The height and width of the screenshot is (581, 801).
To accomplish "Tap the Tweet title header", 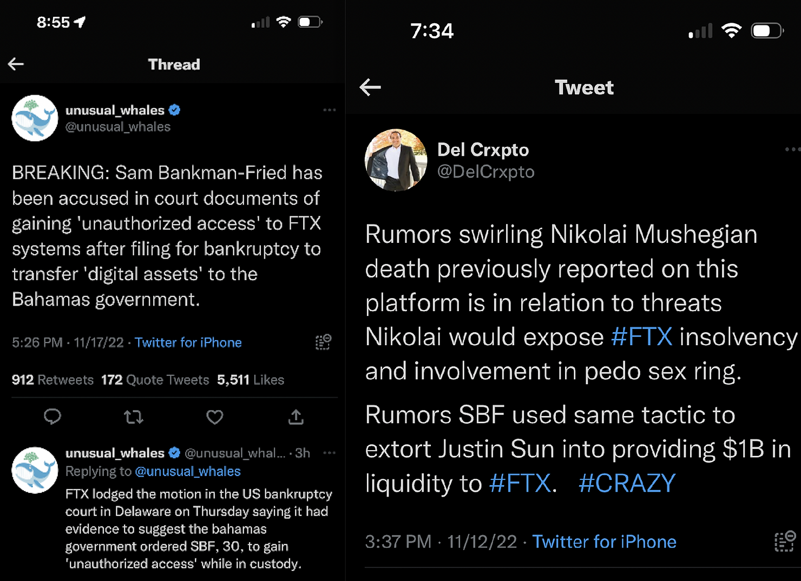I will pyautogui.click(x=584, y=87).
